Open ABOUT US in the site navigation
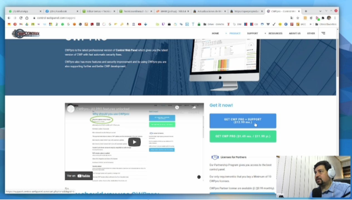 point(295,33)
